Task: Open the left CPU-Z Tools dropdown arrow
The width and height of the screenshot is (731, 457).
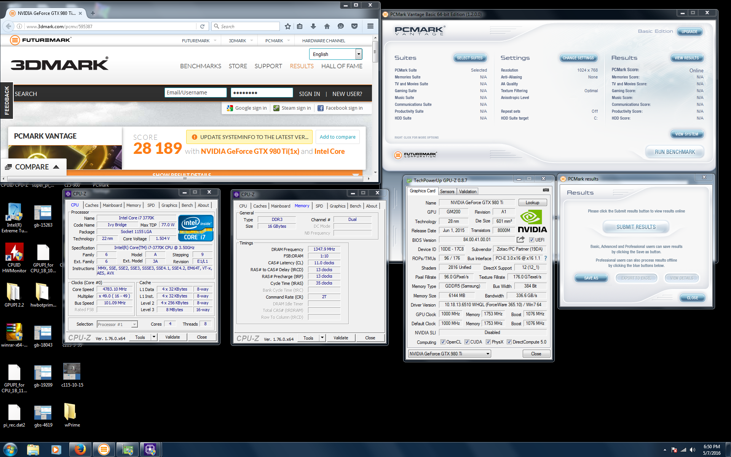Action: pos(154,337)
